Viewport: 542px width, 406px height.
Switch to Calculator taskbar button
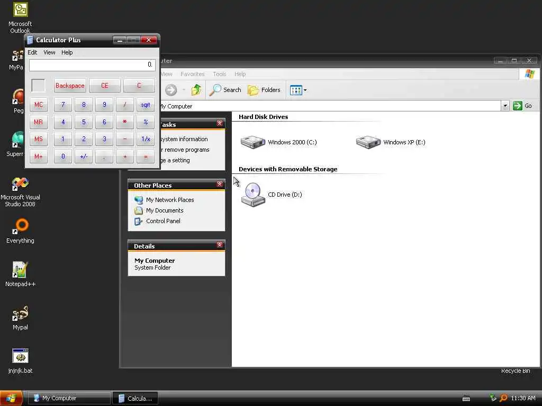pyautogui.click(x=135, y=398)
